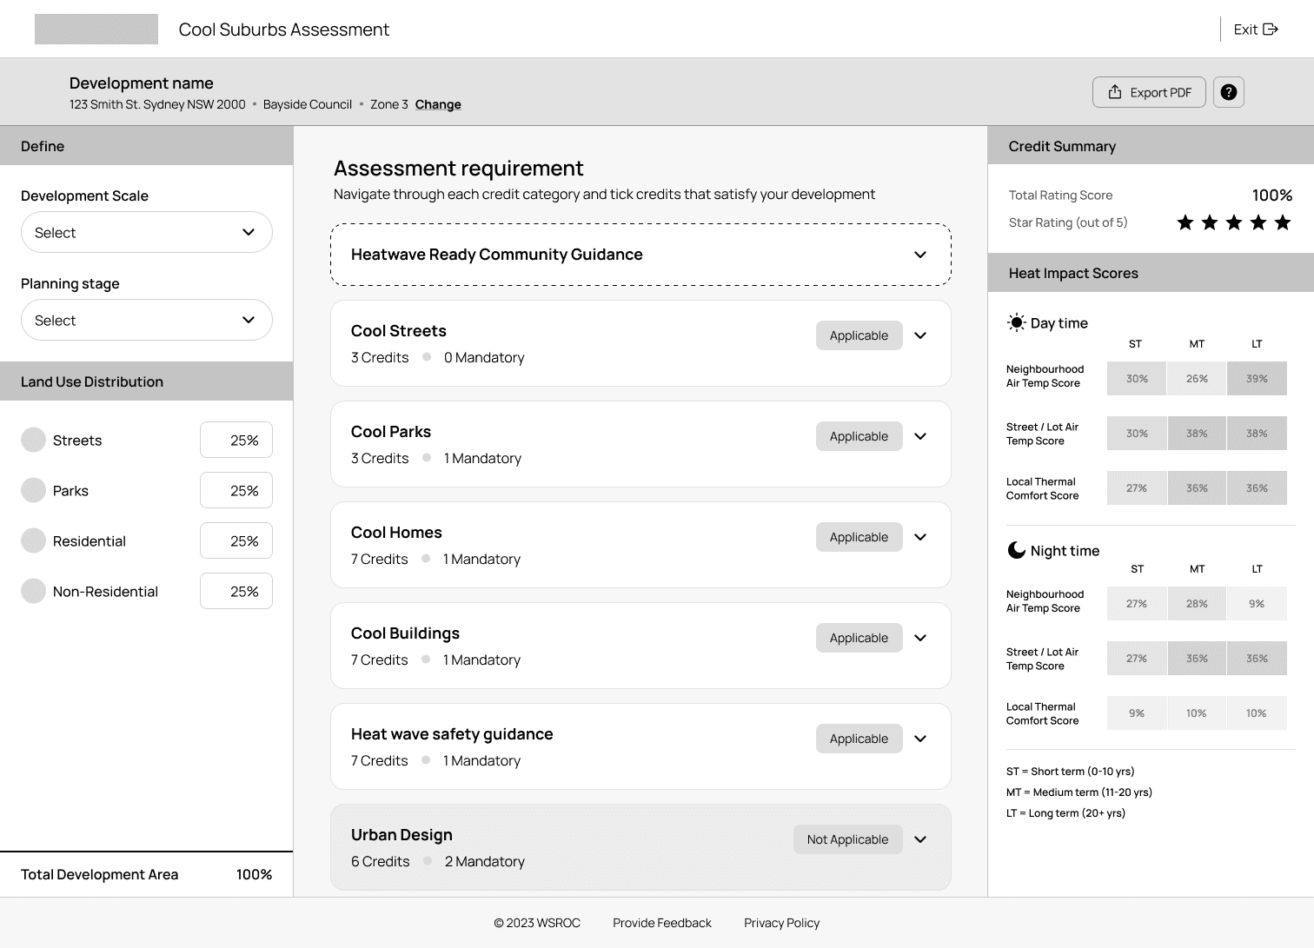Toggle Urban Design Not Applicable status
1314x948 pixels.
(x=847, y=839)
